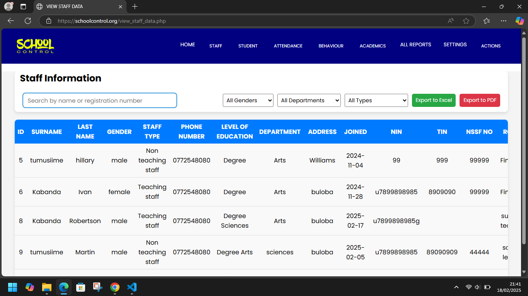Open battery status tray icon

pyautogui.click(x=487, y=287)
